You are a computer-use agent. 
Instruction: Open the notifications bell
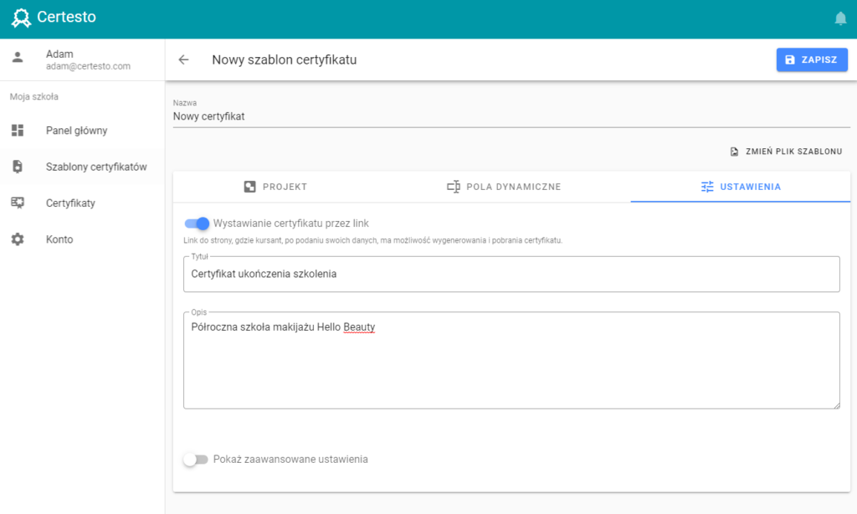click(x=840, y=18)
